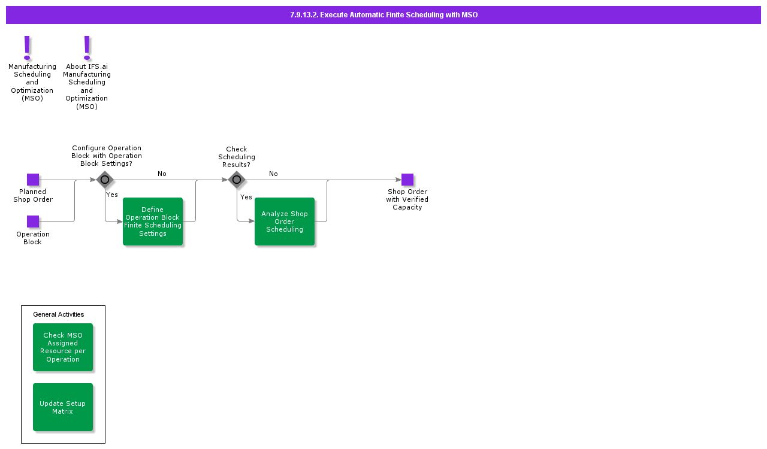The width and height of the screenshot is (767, 449).
Task: Click the 'Planned Shop Order' label
Action: click(x=33, y=196)
